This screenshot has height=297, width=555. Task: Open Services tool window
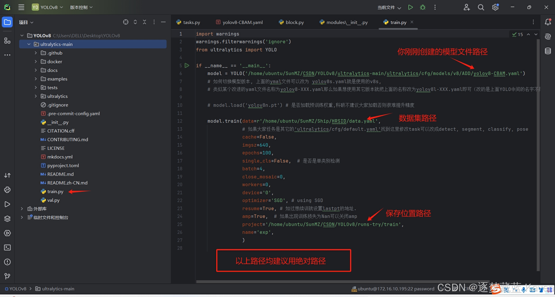[x=7, y=233]
